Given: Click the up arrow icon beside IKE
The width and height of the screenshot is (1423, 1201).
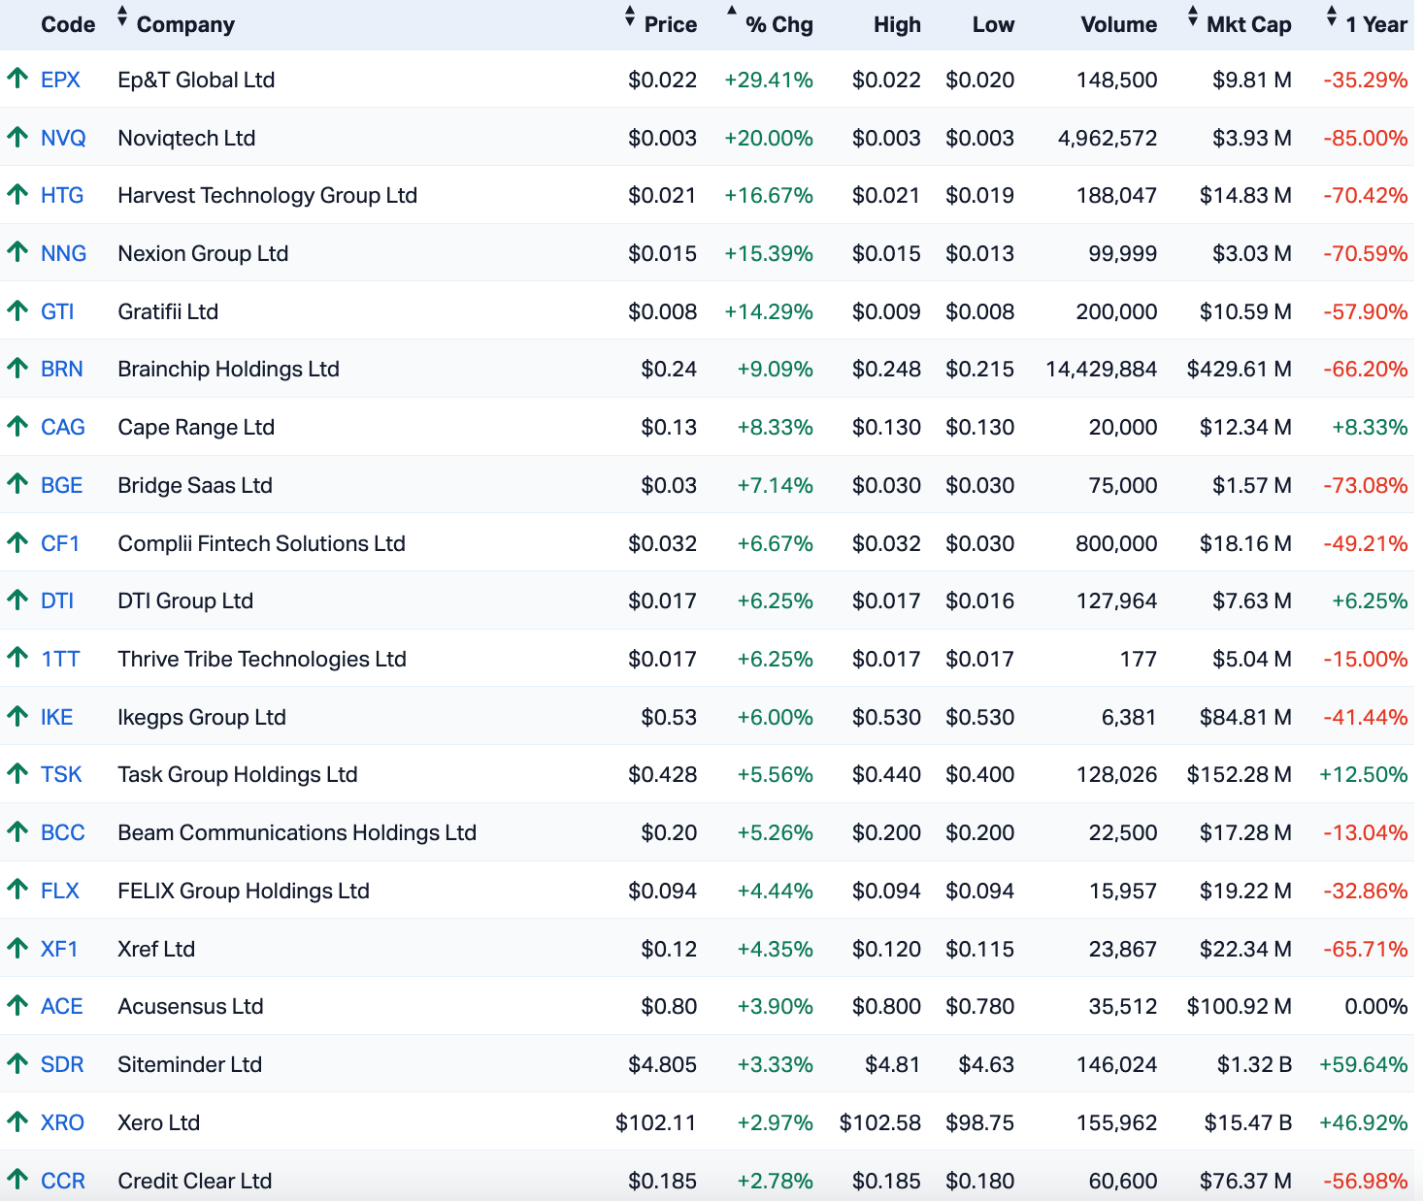Looking at the screenshot, I should (17, 716).
